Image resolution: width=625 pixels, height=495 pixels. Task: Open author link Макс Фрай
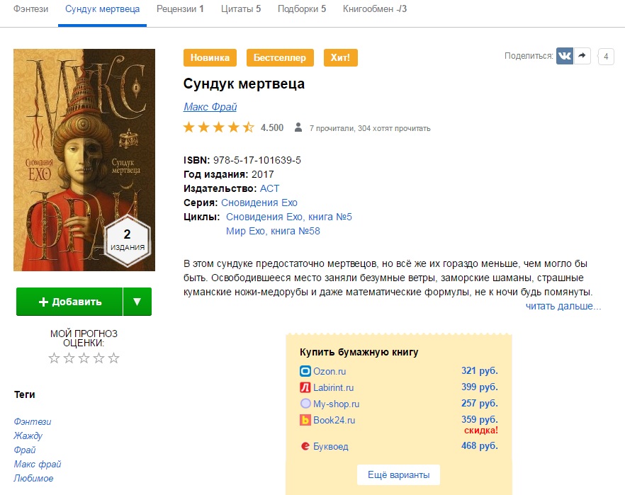(210, 107)
